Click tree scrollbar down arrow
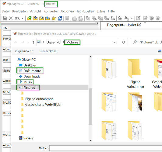 coord(90,140)
